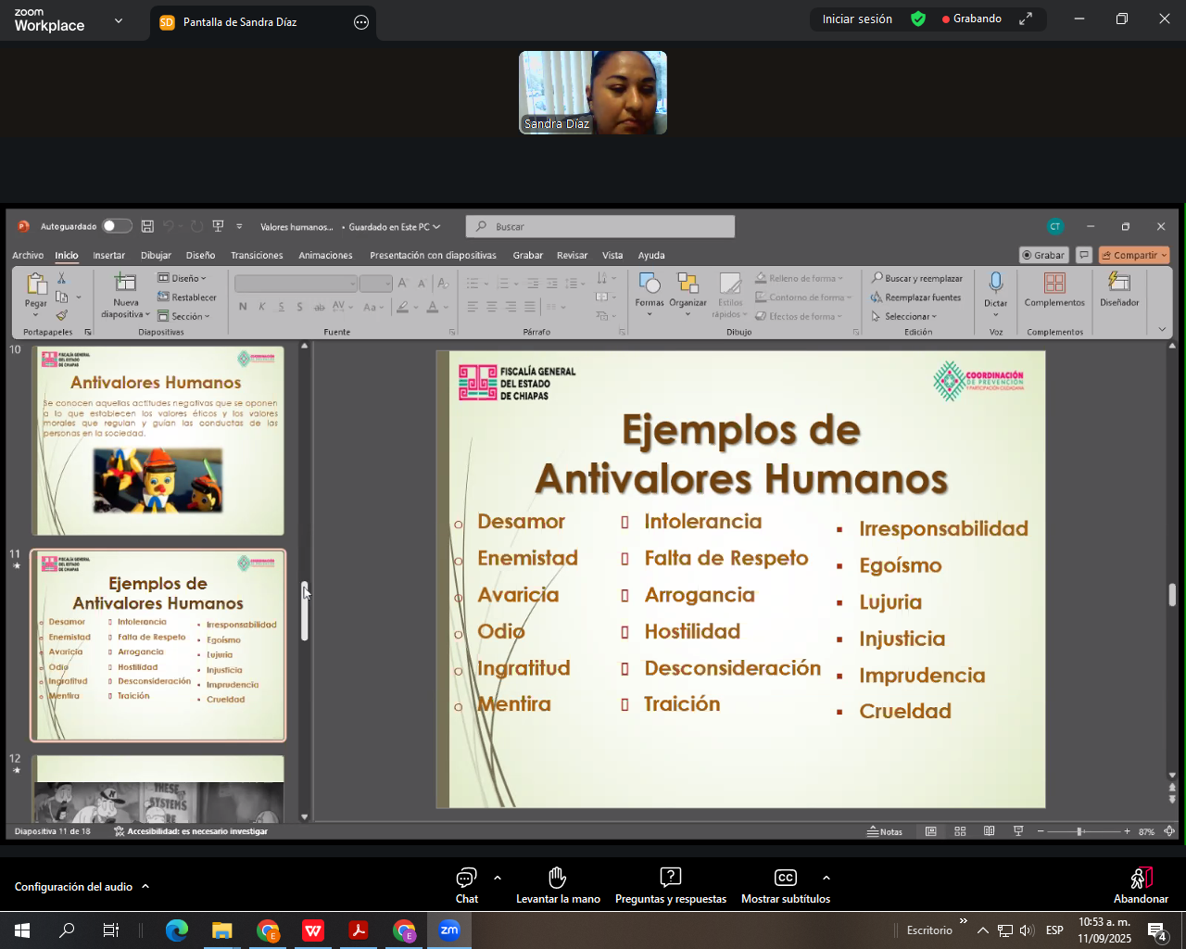
Task: Toggle the Notas pane in status bar
Action: tap(885, 831)
